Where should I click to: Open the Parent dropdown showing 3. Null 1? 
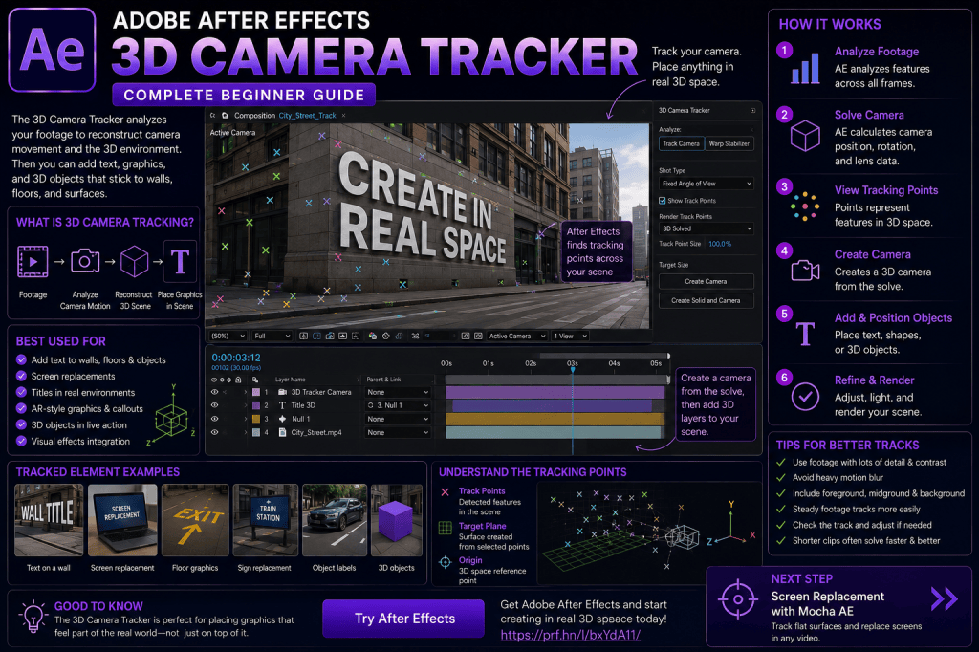click(399, 405)
